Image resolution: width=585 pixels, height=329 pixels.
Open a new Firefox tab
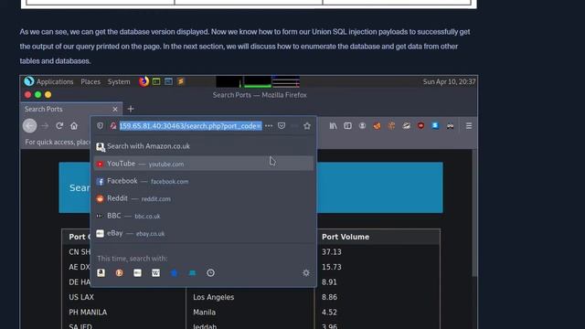pyautogui.click(x=131, y=109)
